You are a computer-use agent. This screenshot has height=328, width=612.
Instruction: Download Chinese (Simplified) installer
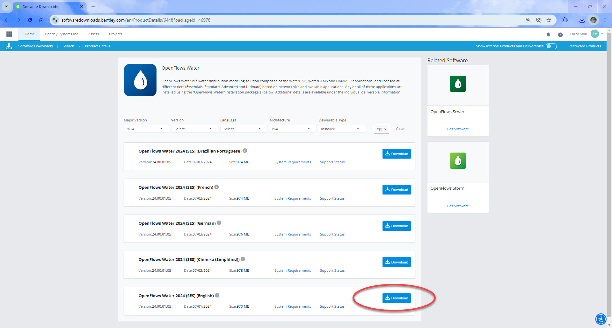(397, 262)
